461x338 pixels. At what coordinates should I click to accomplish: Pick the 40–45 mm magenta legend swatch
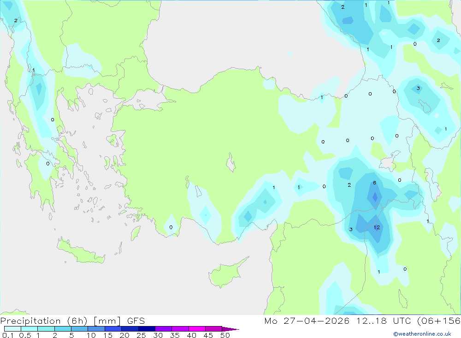click(197, 329)
